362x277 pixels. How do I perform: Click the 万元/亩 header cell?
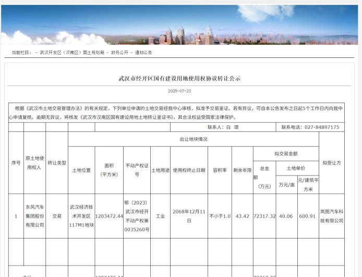pyautogui.click(x=286, y=185)
